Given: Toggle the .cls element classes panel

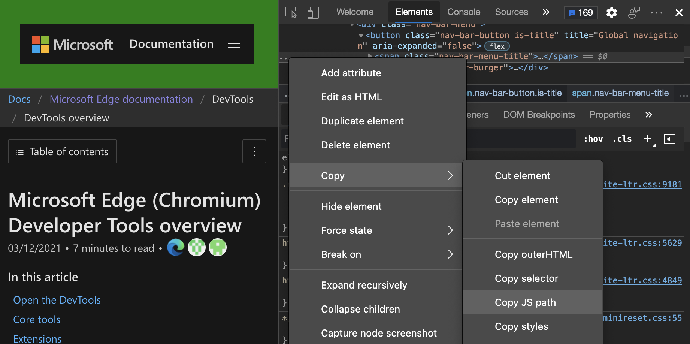Looking at the screenshot, I should [x=622, y=139].
